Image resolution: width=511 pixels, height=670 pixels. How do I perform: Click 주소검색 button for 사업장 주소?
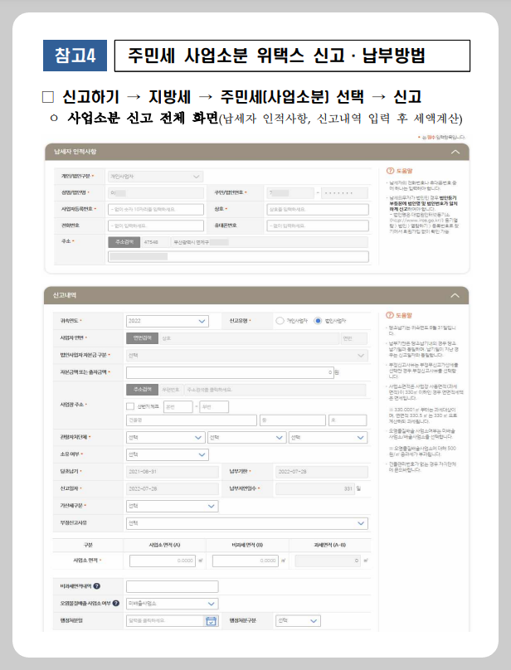pyautogui.click(x=142, y=390)
